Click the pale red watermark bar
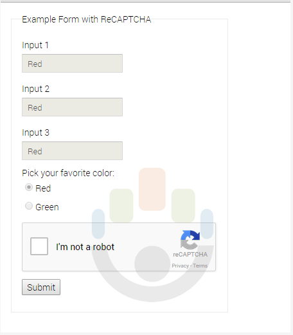Viewport: 293px width, 335px height. pos(152,189)
